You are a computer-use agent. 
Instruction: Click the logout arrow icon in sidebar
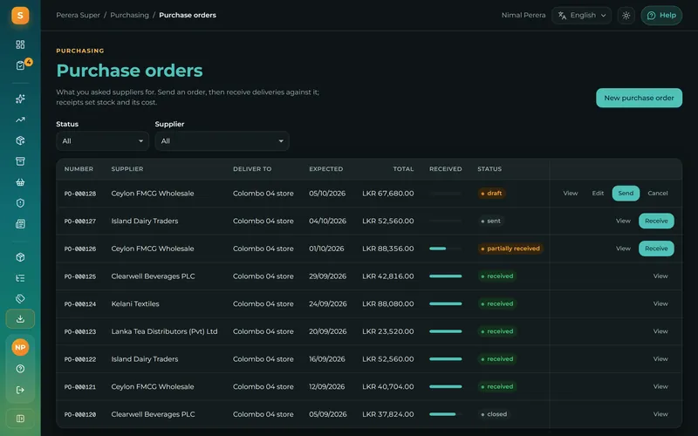pyautogui.click(x=20, y=390)
